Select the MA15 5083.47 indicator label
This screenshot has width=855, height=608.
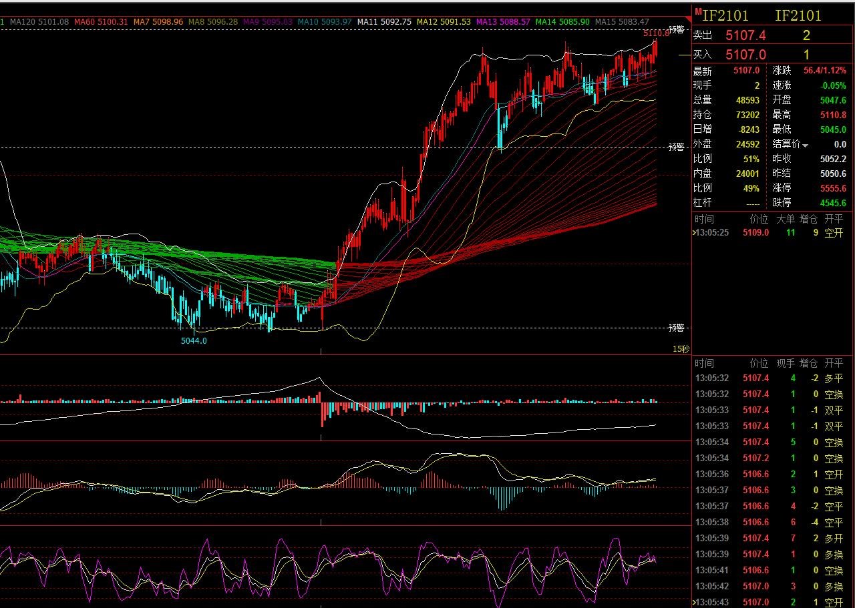tap(622, 22)
